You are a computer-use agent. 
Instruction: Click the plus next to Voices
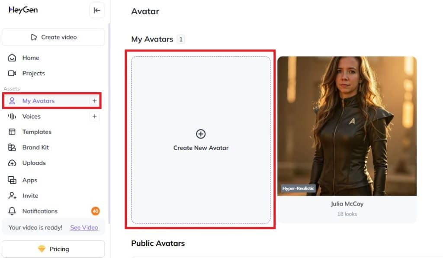point(94,116)
